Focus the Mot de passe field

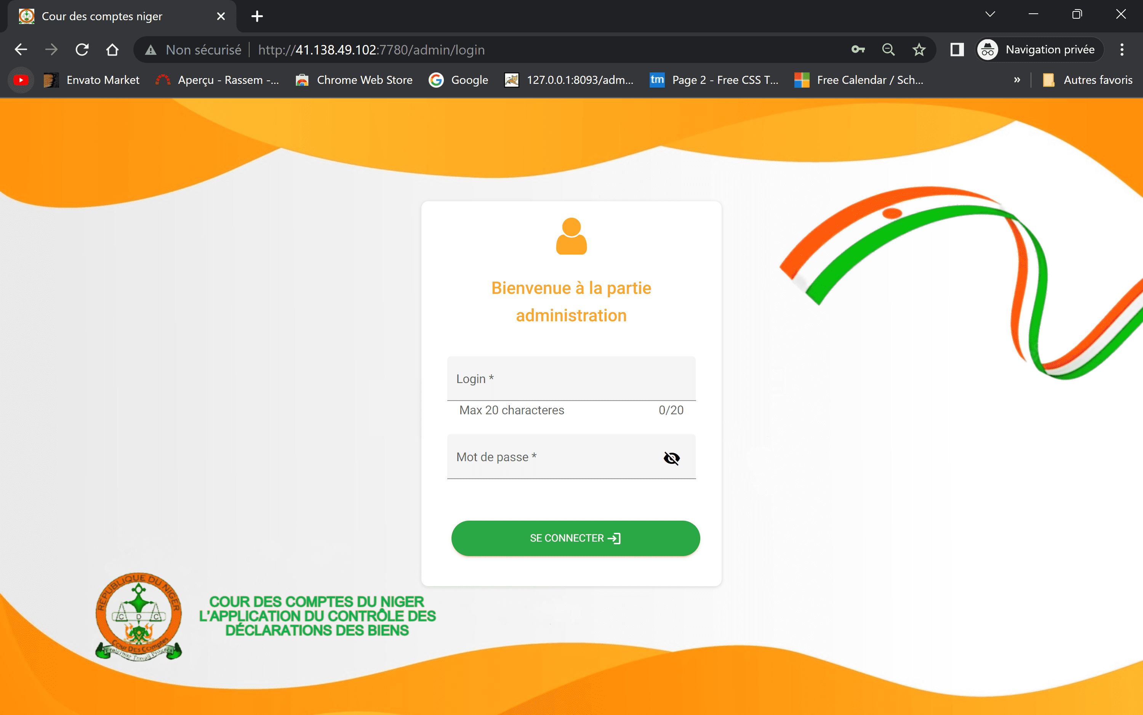pyautogui.click(x=571, y=456)
